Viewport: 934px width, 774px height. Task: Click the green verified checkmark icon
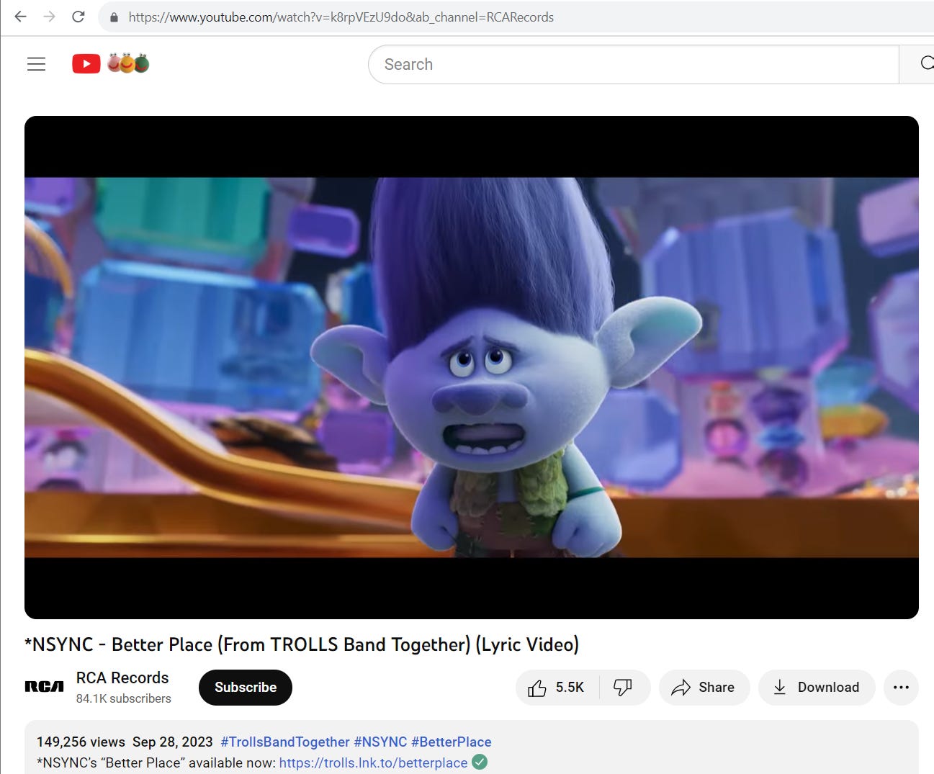click(x=480, y=762)
